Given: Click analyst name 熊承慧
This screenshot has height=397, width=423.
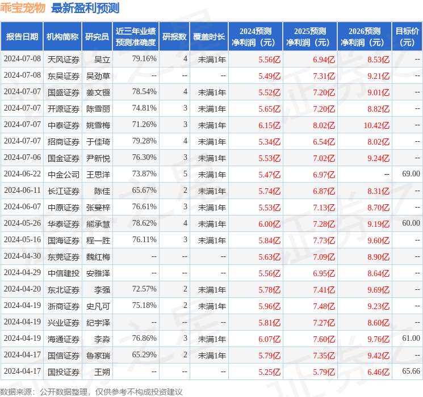Looking at the screenshot, I should tap(98, 224).
